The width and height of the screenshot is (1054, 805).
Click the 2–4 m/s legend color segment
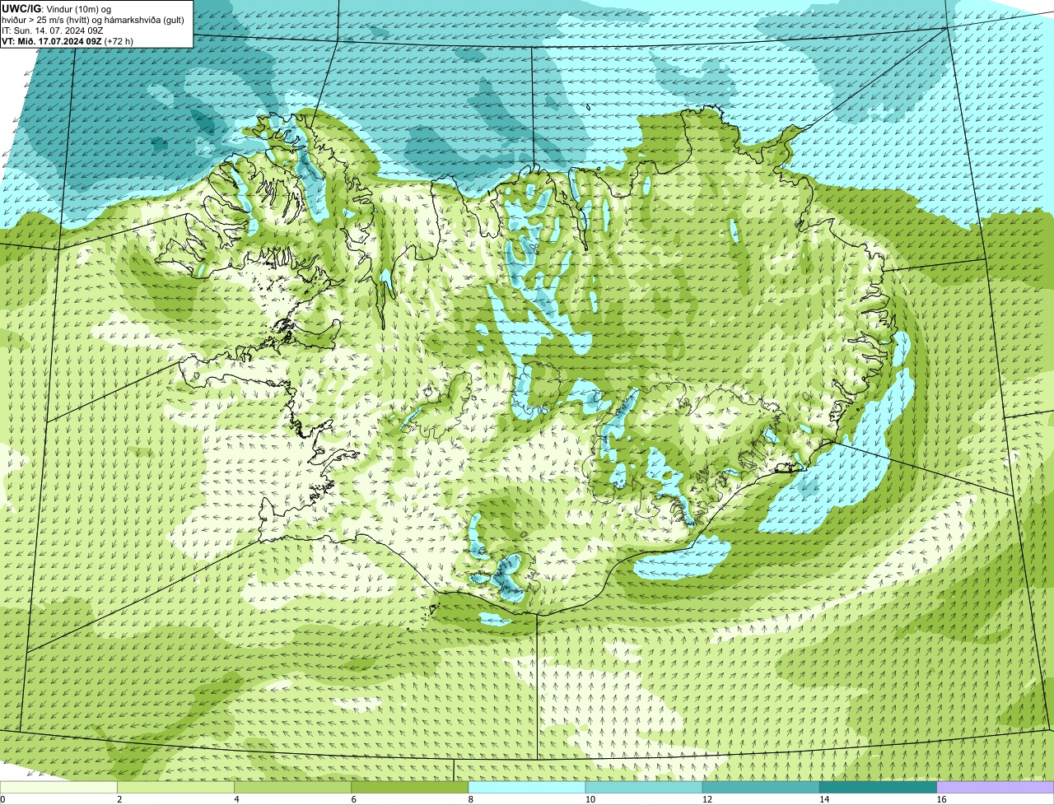(175, 787)
